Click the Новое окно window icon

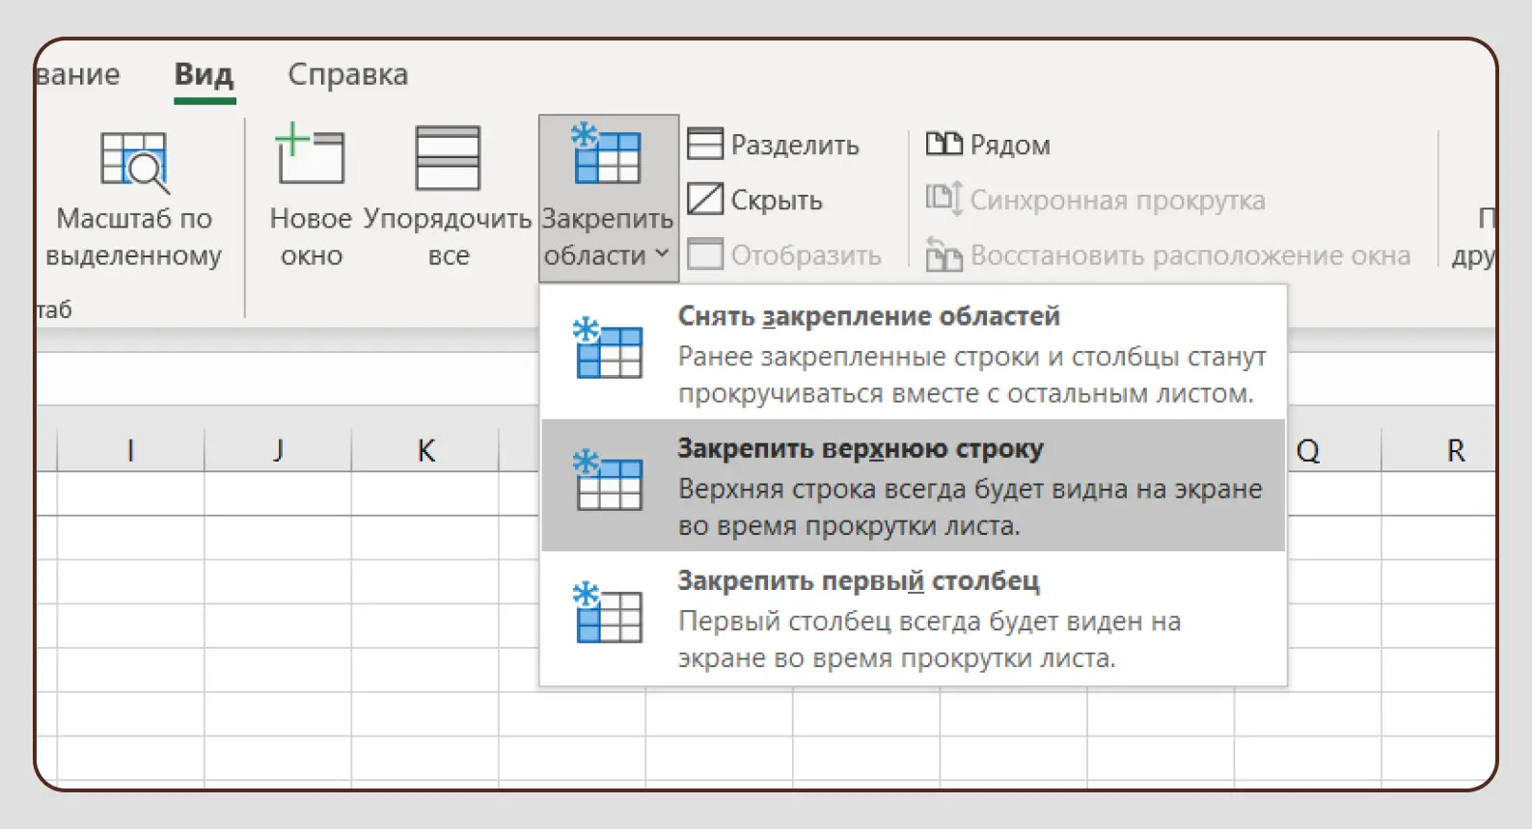310,154
